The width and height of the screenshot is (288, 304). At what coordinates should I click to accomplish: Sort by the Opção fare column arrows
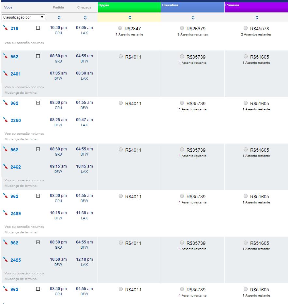tap(130, 18)
